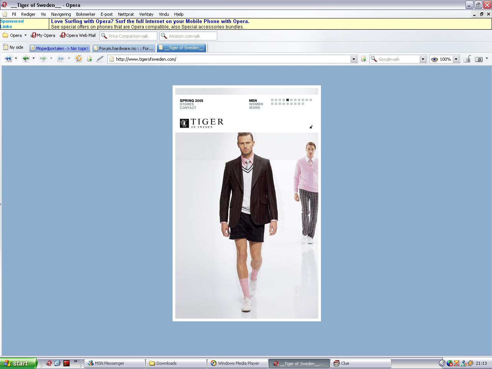Click the WOMEN link on the page
Image resolution: width=492 pixels, height=369 pixels.
coord(256,104)
